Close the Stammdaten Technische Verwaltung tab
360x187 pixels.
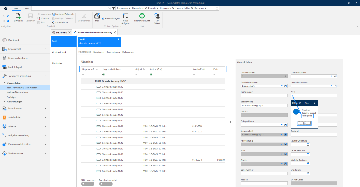point(115,32)
